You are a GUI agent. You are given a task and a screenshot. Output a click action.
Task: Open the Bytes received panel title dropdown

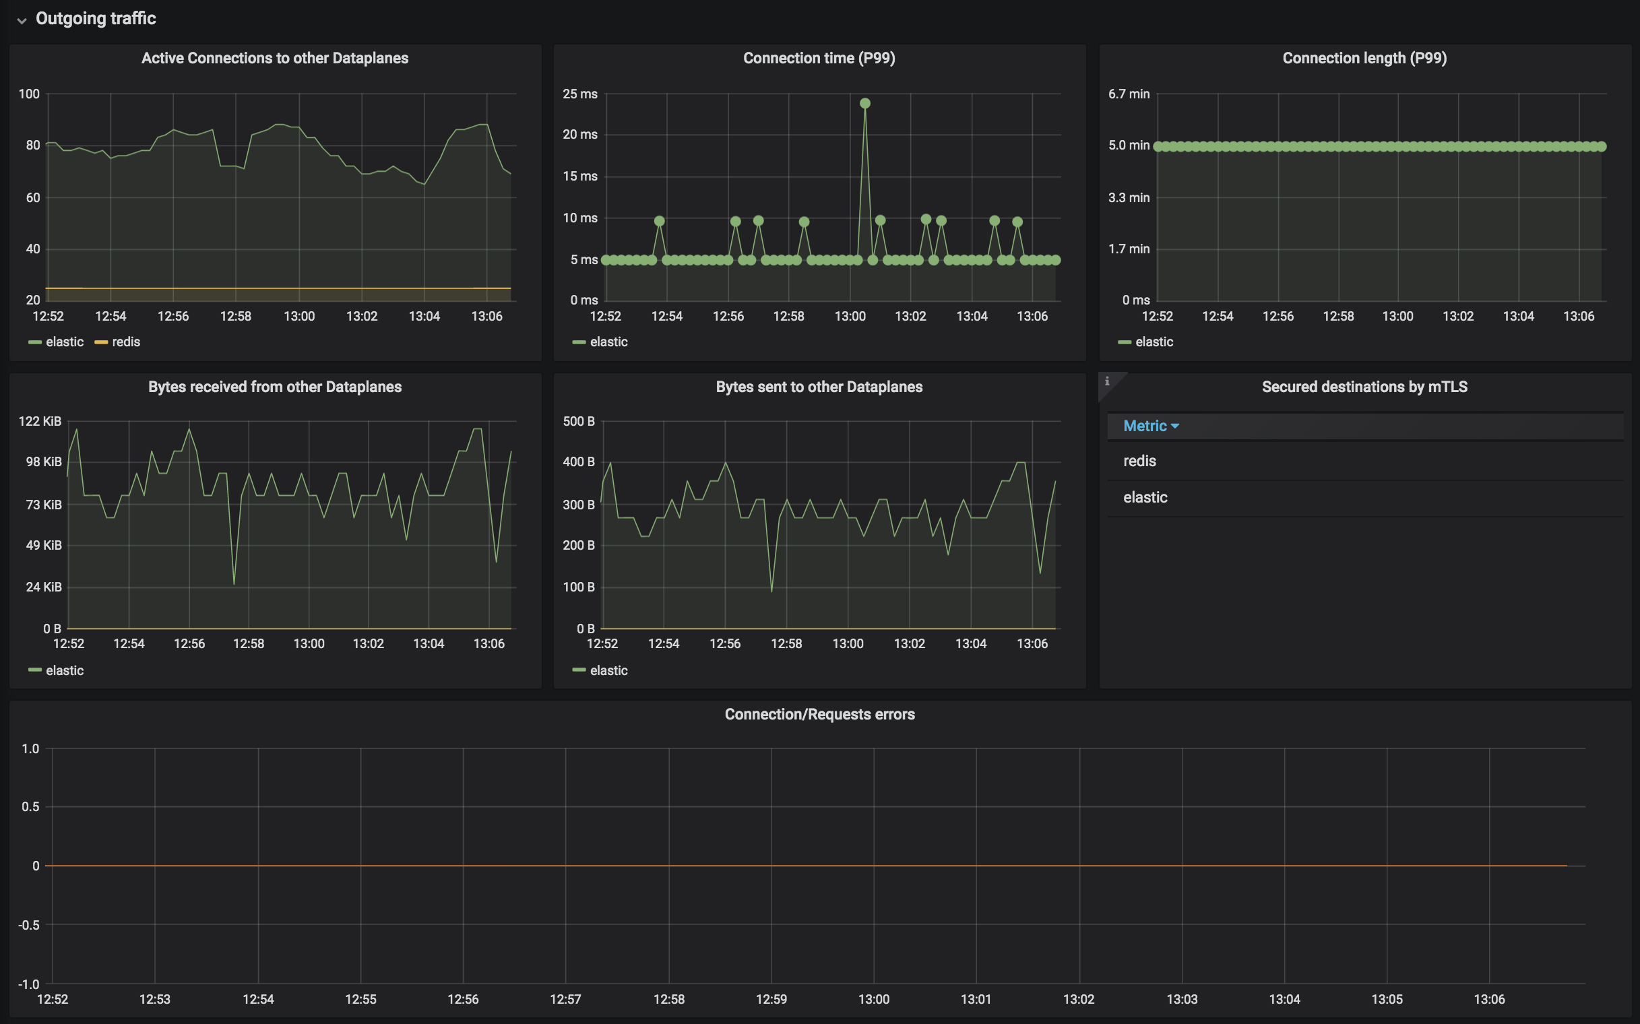(x=274, y=387)
